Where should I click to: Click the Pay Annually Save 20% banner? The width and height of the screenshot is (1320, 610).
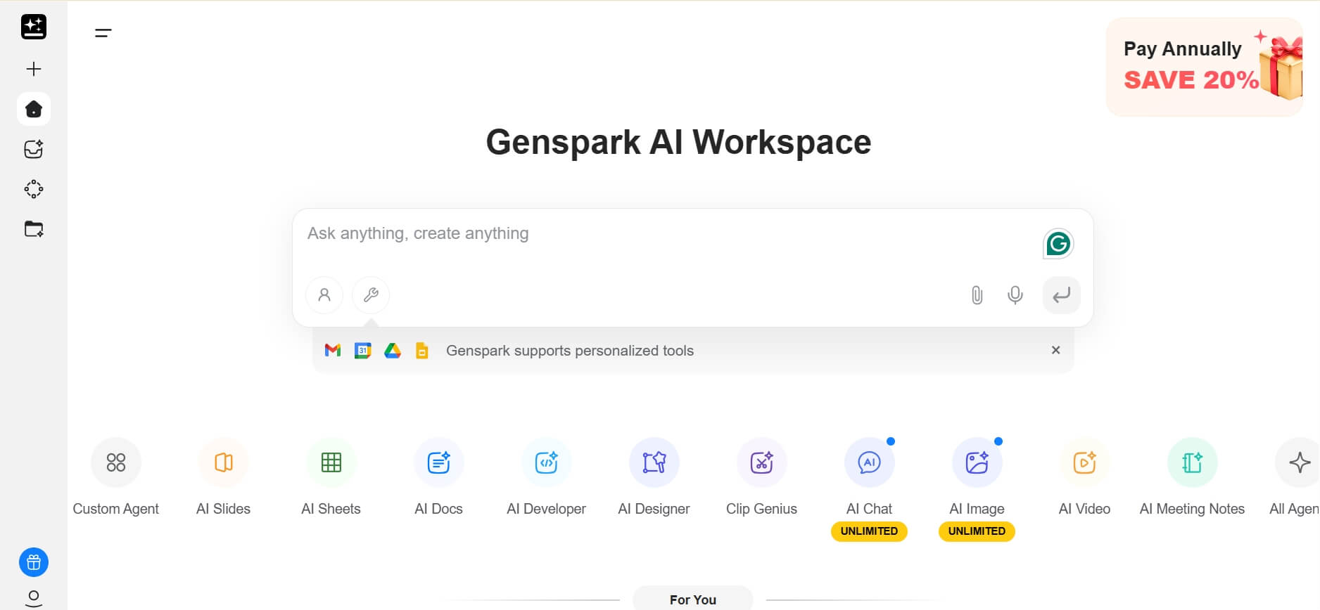coord(1205,67)
